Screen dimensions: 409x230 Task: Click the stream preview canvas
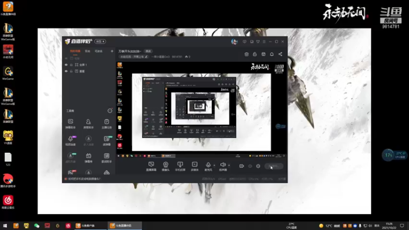coord(201,109)
